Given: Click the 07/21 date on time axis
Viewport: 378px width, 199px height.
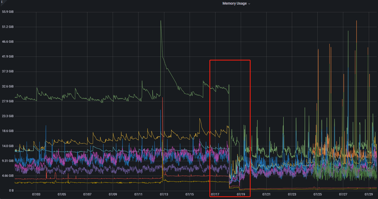Looking at the screenshot, I should [266, 194].
